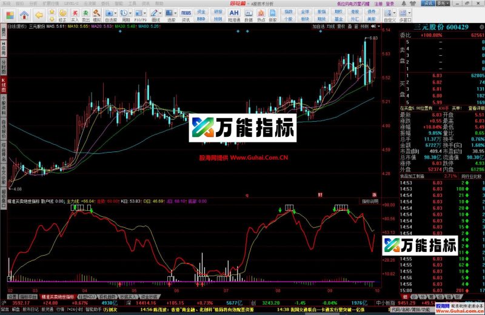Expand the 周期 period dropdown arrow
485x315 pixels.
coord(130,13)
